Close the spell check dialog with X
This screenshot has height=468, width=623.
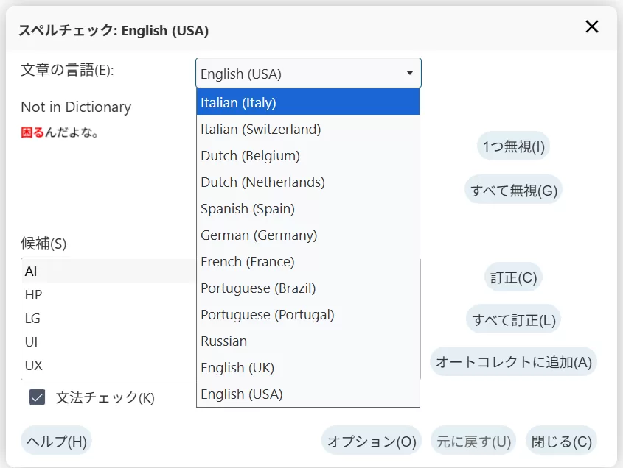coord(591,26)
